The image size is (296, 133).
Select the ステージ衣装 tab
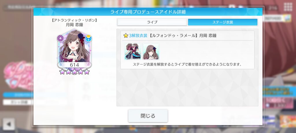[x=223, y=22]
